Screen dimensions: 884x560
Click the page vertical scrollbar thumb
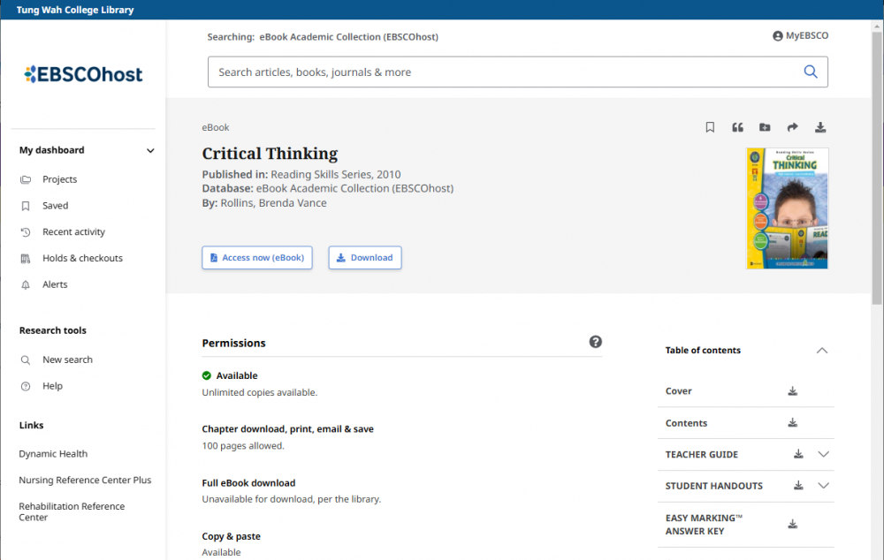pyautogui.click(x=877, y=167)
